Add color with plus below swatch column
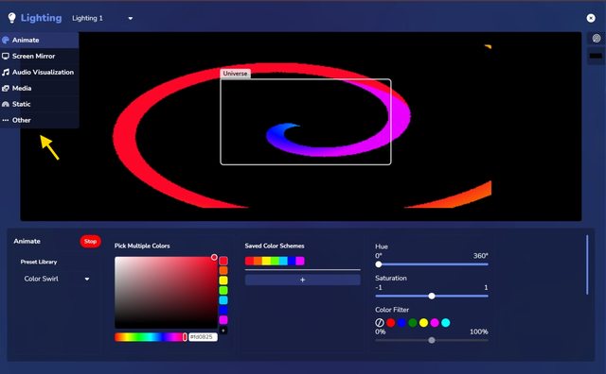606x374 pixels. [223, 331]
